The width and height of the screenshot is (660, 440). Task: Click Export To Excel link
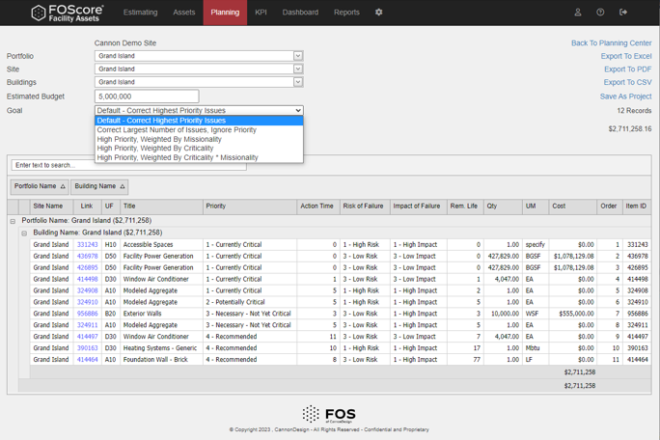[x=625, y=57]
